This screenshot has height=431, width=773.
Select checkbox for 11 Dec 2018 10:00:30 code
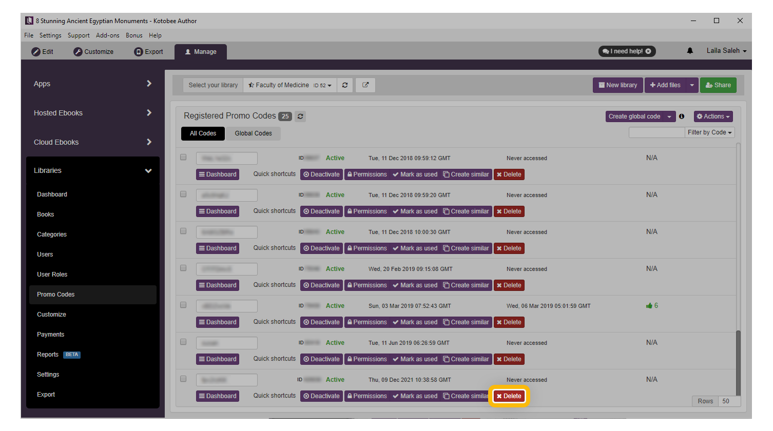click(183, 231)
